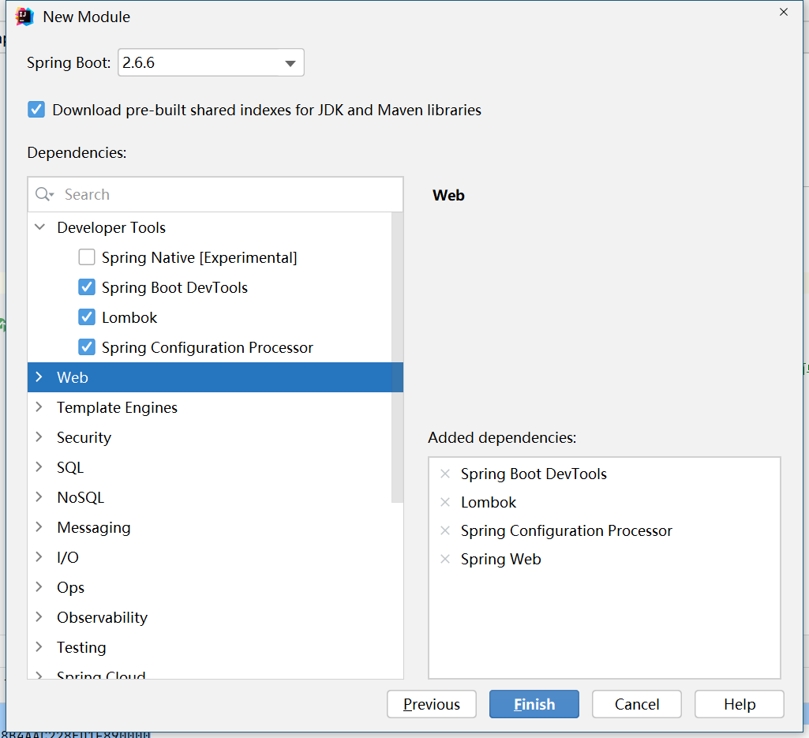The height and width of the screenshot is (738, 809).
Task: Remove Spring Configuration Processor from added list
Action: (444, 530)
